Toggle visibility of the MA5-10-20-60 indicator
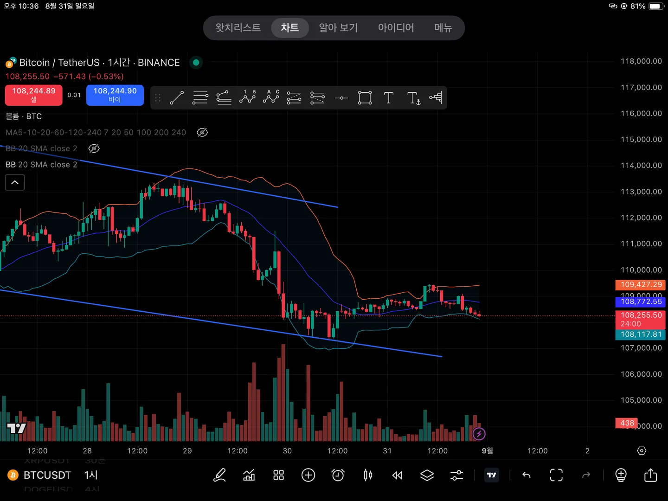Image resolution: width=668 pixels, height=501 pixels. coord(202,133)
